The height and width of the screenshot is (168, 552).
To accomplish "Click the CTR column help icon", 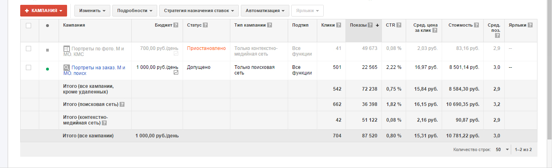I will point(399,25).
